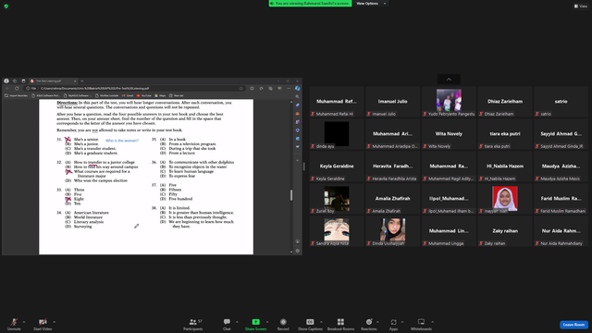
Task: Expand chat options caret beside Chat
Action: (x=237, y=322)
